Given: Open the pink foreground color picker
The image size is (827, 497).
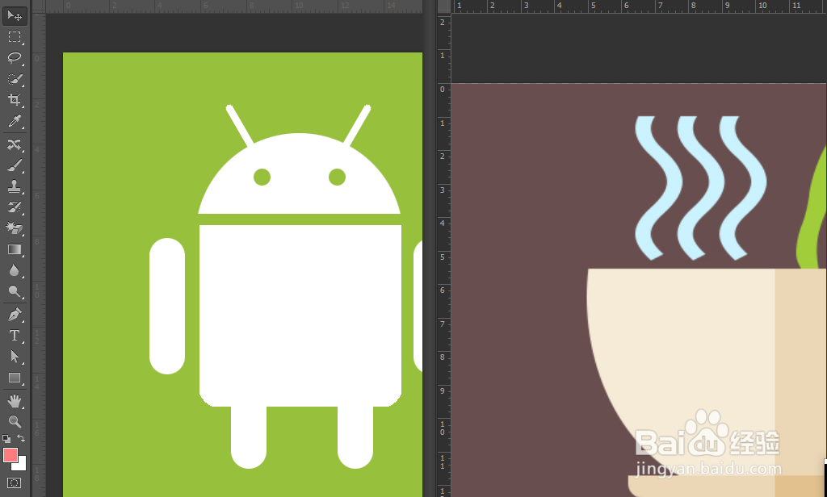Looking at the screenshot, I should pyautogui.click(x=10, y=455).
